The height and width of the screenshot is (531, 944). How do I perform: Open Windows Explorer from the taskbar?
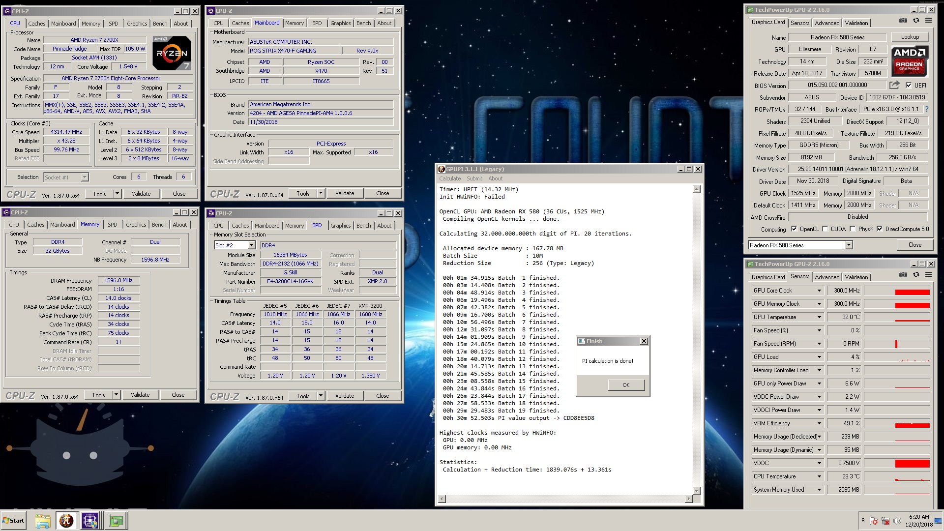coord(43,521)
